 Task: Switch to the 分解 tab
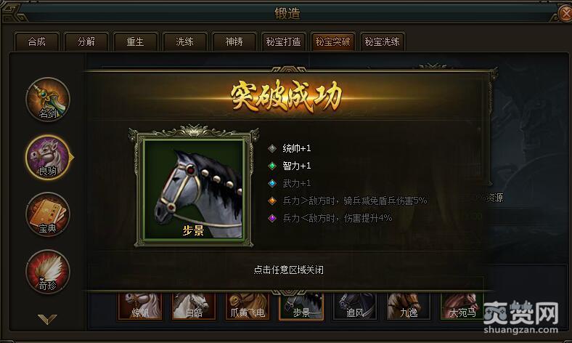pyautogui.click(x=86, y=41)
